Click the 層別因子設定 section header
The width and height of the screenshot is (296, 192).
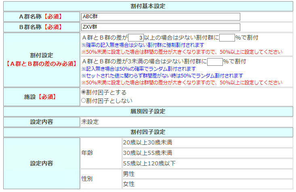pos(148,111)
